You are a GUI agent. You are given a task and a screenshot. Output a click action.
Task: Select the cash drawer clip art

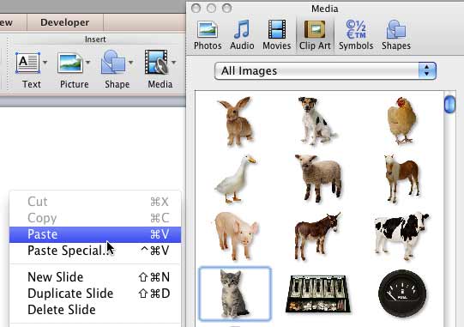point(318,294)
